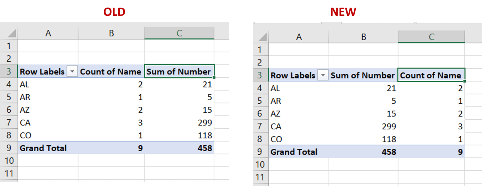Screen dimensions: 482x186
Task: Select column A header in OLD sheet
Action: click(48, 33)
